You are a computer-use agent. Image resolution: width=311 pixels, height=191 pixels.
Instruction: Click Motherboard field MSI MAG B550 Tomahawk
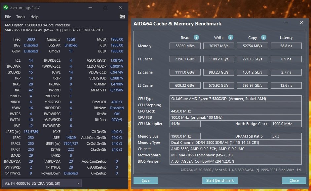236,155
